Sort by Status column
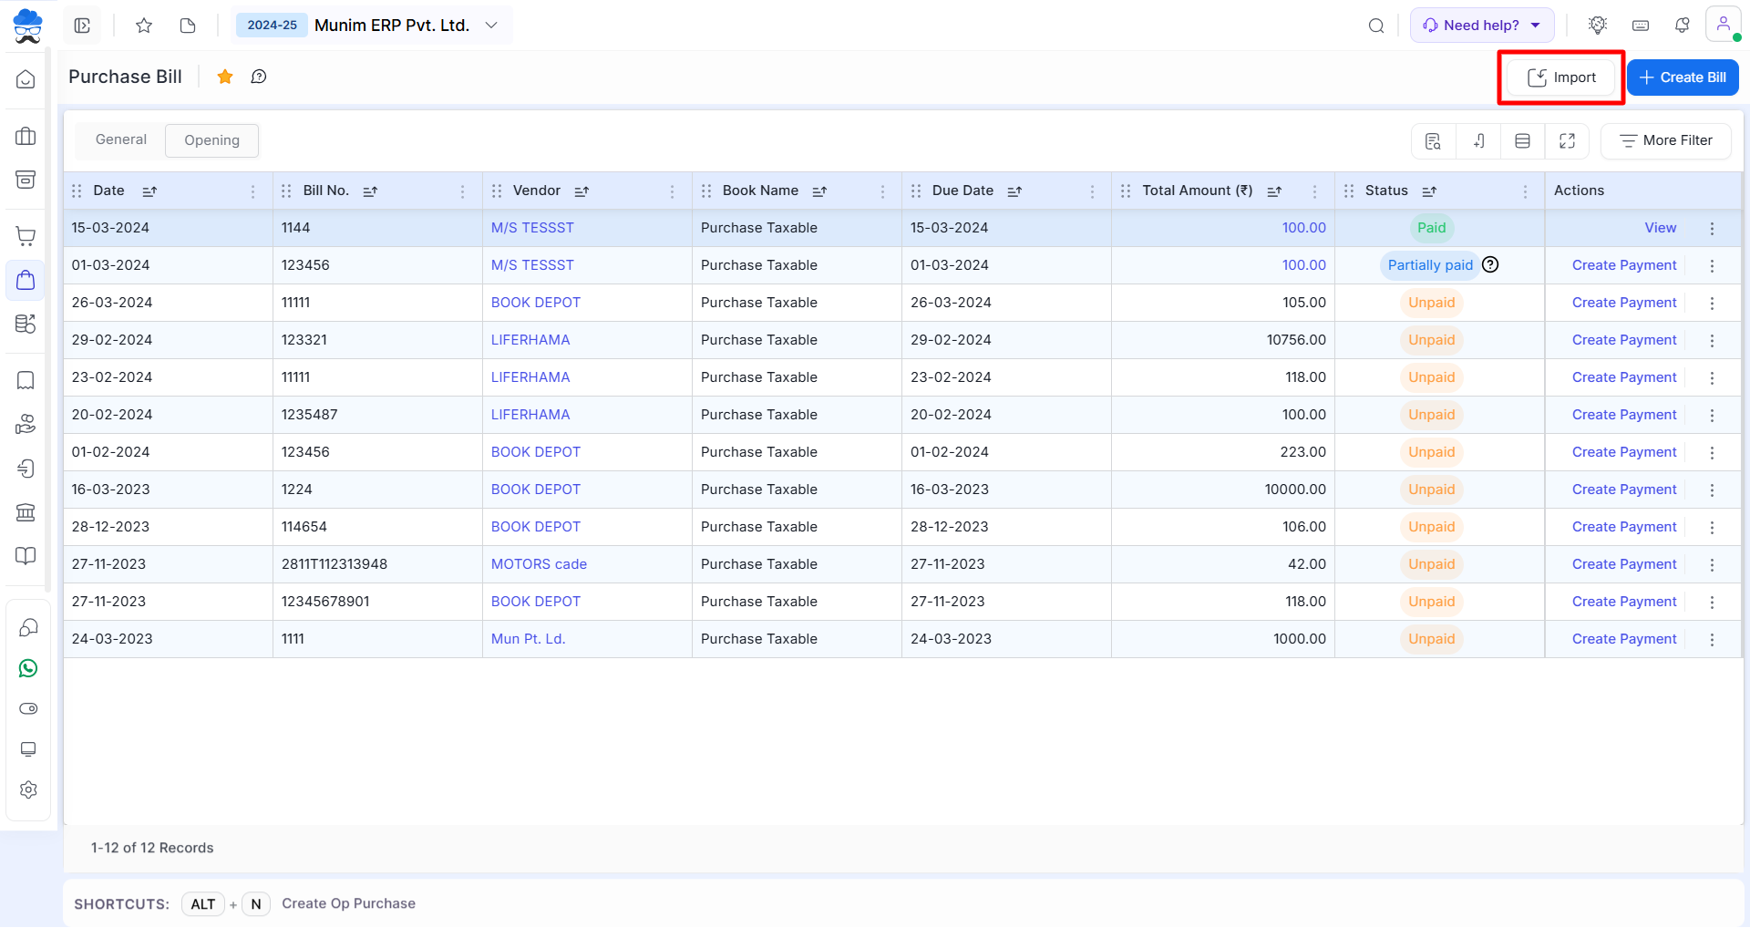The height and width of the screenshot is (928, 1750). [1429, 191]
